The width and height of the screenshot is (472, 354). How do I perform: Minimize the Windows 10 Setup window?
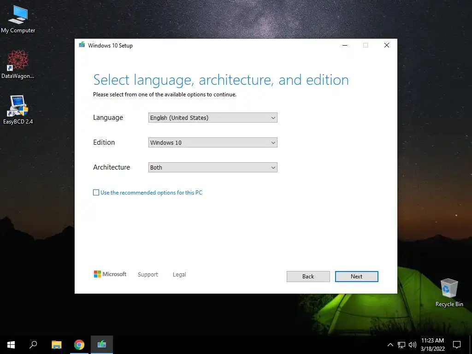(x=345, y=45)
